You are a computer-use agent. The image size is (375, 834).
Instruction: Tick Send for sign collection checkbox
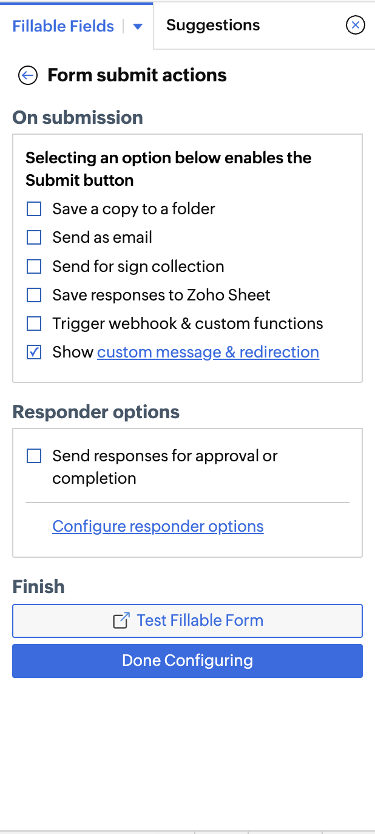(x=34, y=266)
